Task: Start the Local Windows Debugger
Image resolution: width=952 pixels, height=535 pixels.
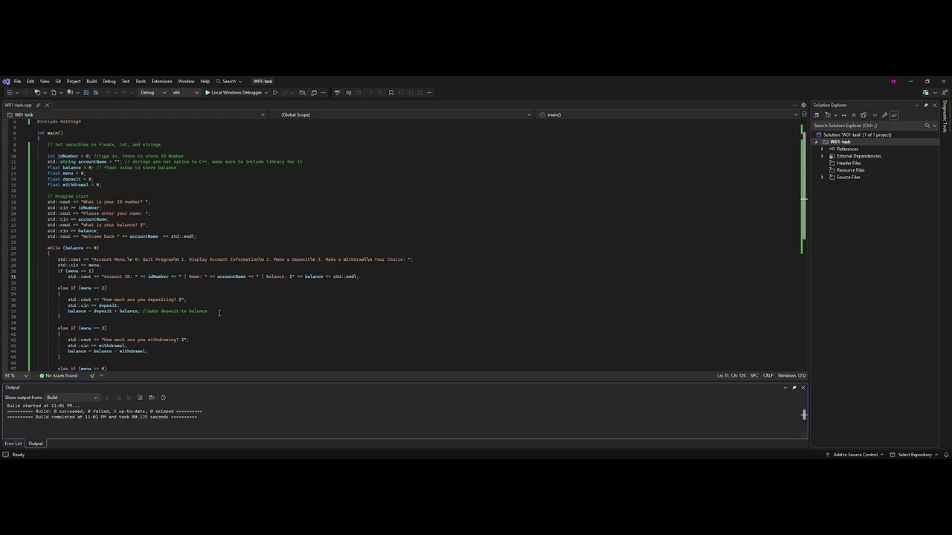Action: click(x=235, y=92)
